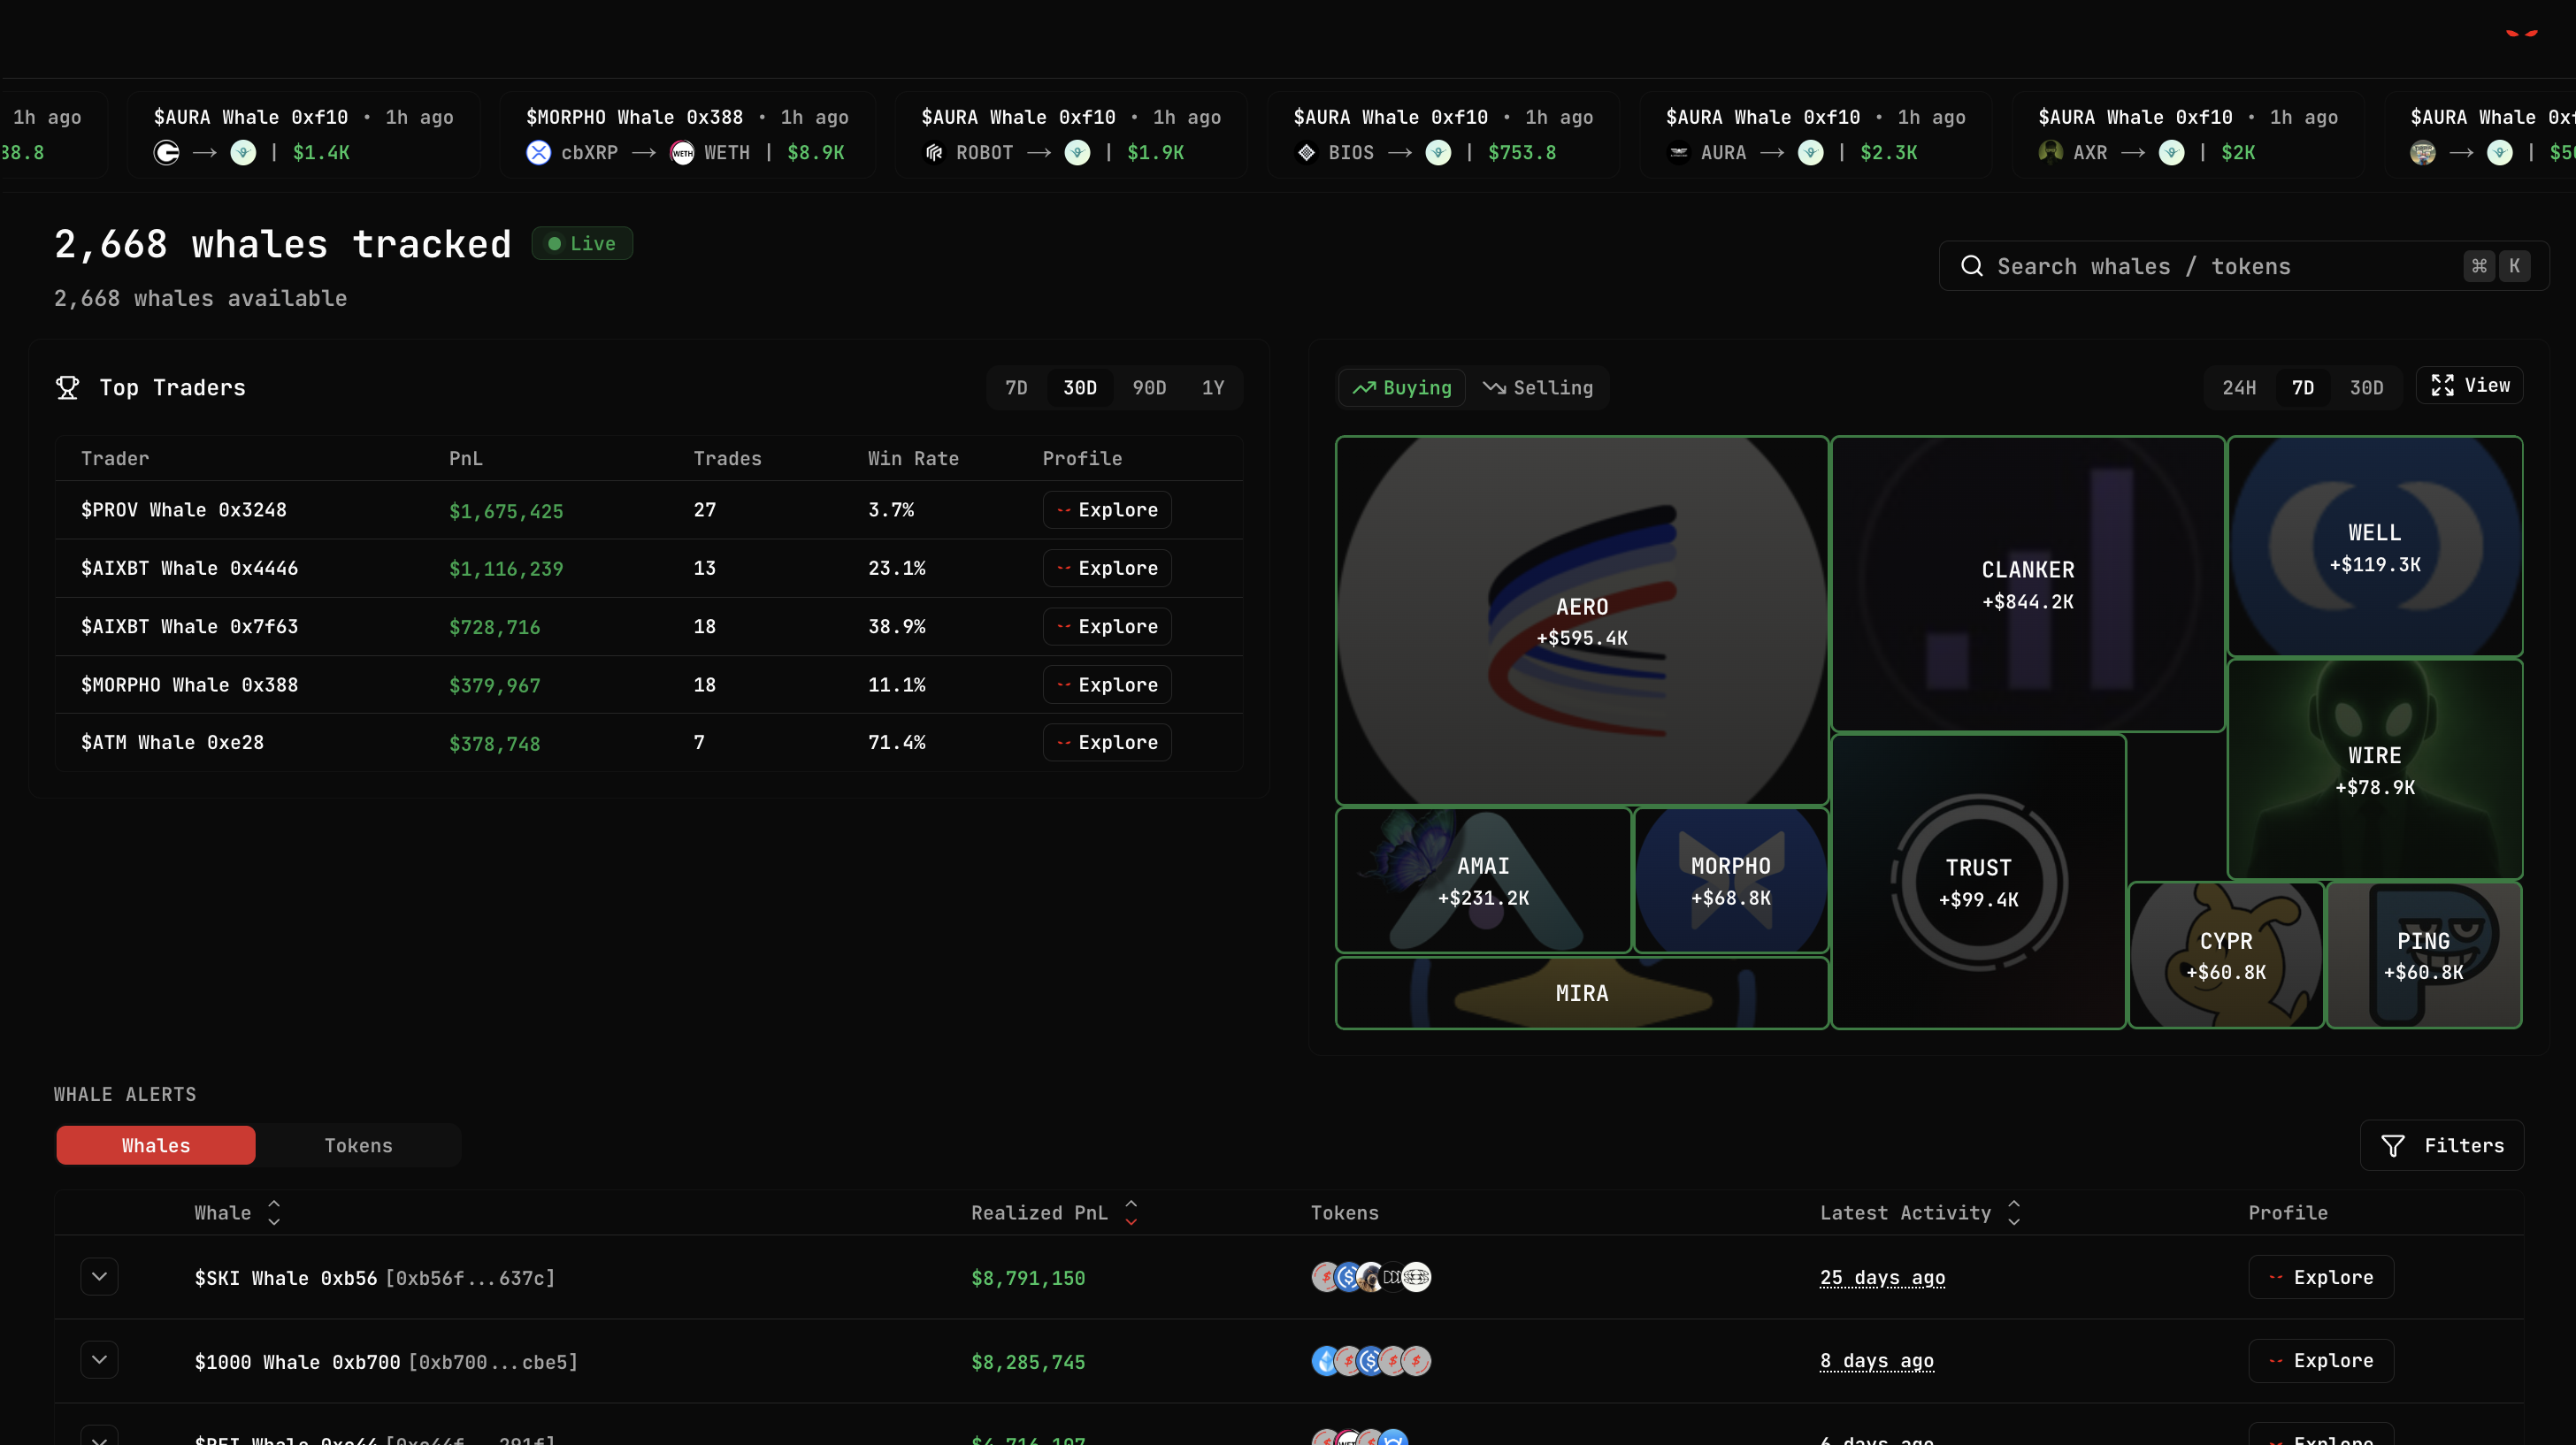Image resolution: width=2576 pixels, height=1445 pixels.
Task: Switch whale alerts to Tokens view
Action: tap(358, 1145)
